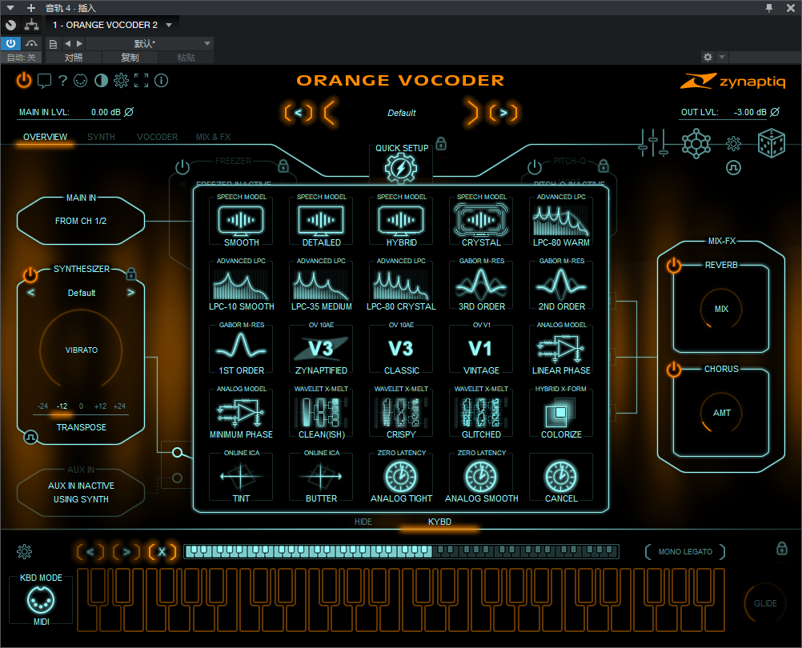Toggle the plugin main power button

23,80
